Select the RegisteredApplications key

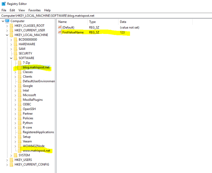click(38, 132)
